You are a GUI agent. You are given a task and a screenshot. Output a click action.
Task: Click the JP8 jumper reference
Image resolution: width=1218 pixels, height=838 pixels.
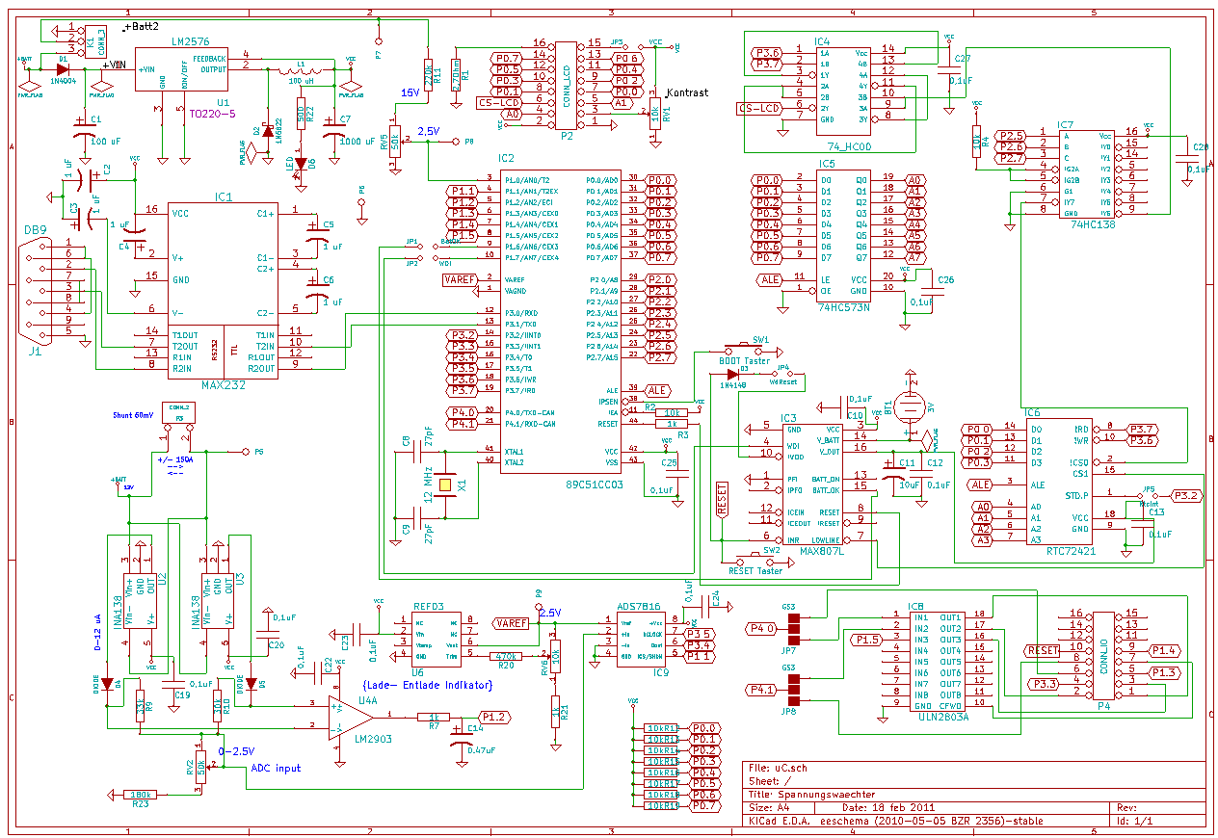click(x=789, y=711)
